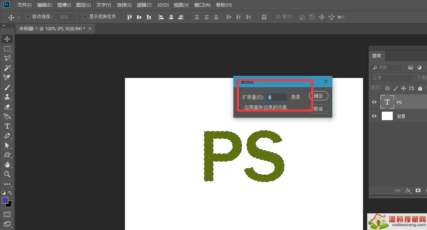
Task: Select the Magic Wand tool
Action: 7,68
